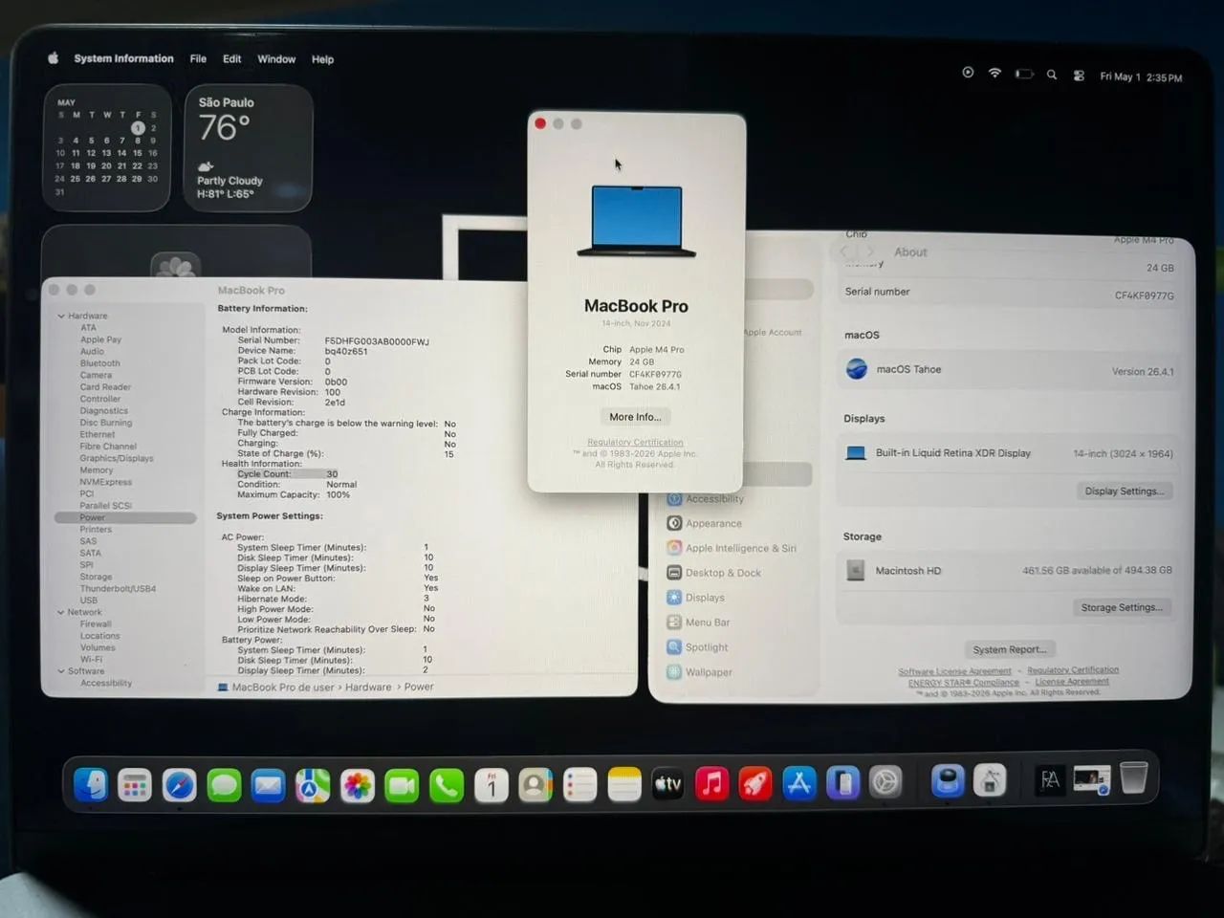
Task: Open the green Phone app in Dock
Action: [447, 785]
